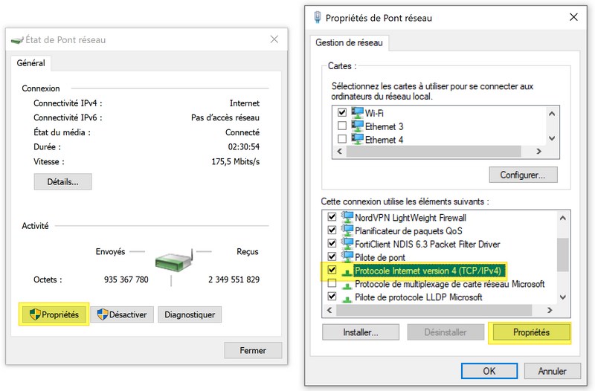595x391 pixels.
Task: Click the FortiClient NDIS Packet Filter icon
Action: tap(347, 244)
